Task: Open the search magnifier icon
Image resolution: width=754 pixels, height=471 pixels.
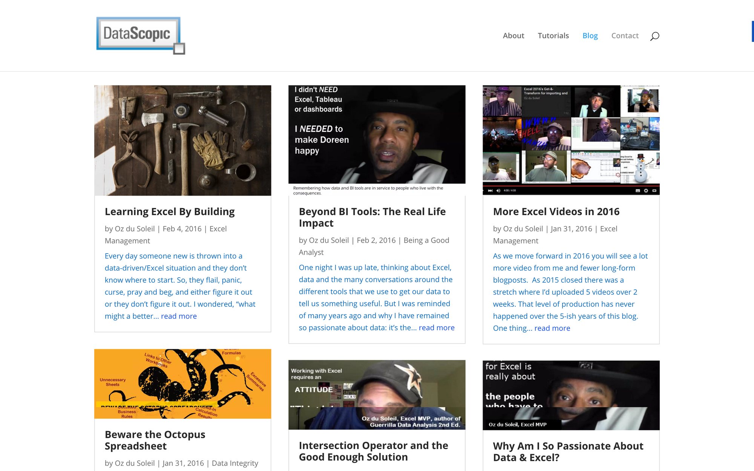Action: pos(654,36)
